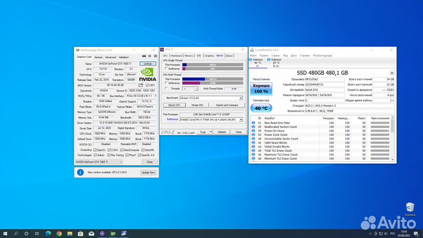The width and height of the screenshot is (423, 238).
Task: Open the Threads count dropdown
Action: [190, 89]
